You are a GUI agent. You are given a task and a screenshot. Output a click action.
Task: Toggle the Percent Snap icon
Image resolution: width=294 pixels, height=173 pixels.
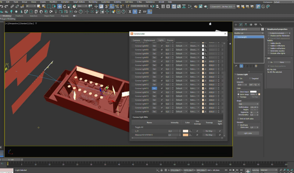[x=117, y=7]
